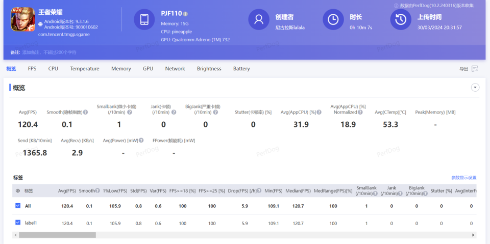Click the creator name 尼古拉斯lalala
This screenshot has width=490, height=244.
290,28
